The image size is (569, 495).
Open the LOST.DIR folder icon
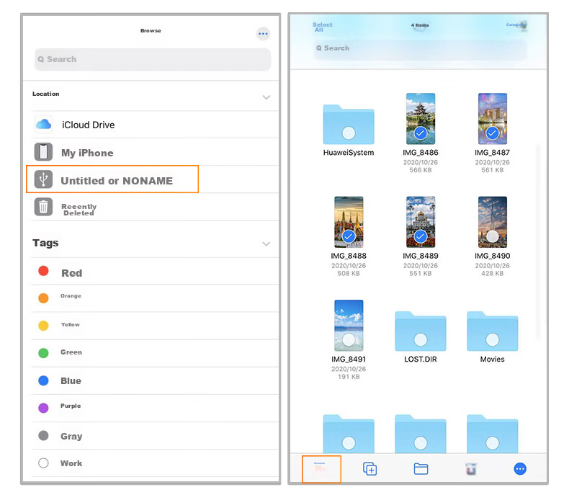tap(420, 331)
